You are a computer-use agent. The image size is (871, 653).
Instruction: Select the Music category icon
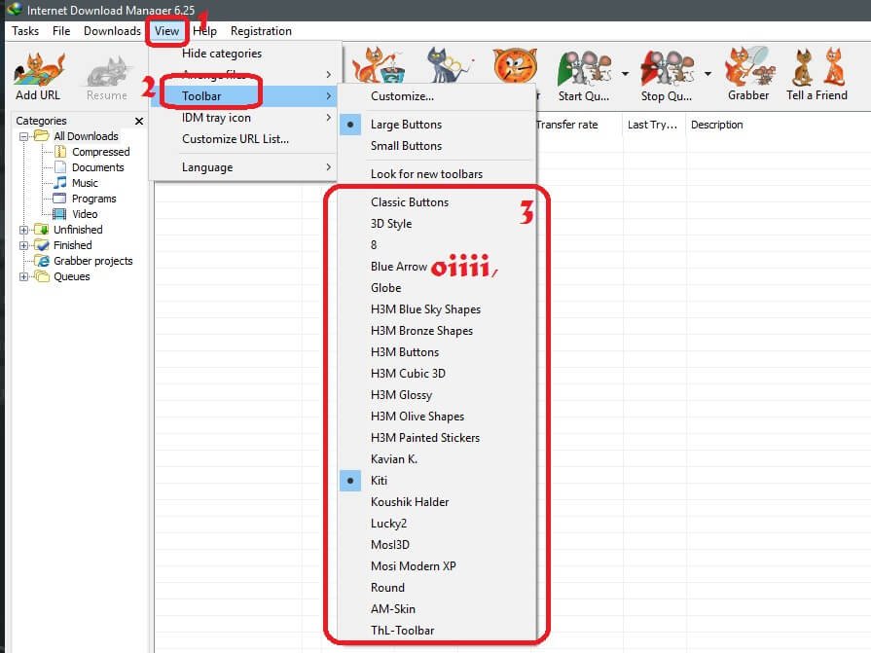60,183
